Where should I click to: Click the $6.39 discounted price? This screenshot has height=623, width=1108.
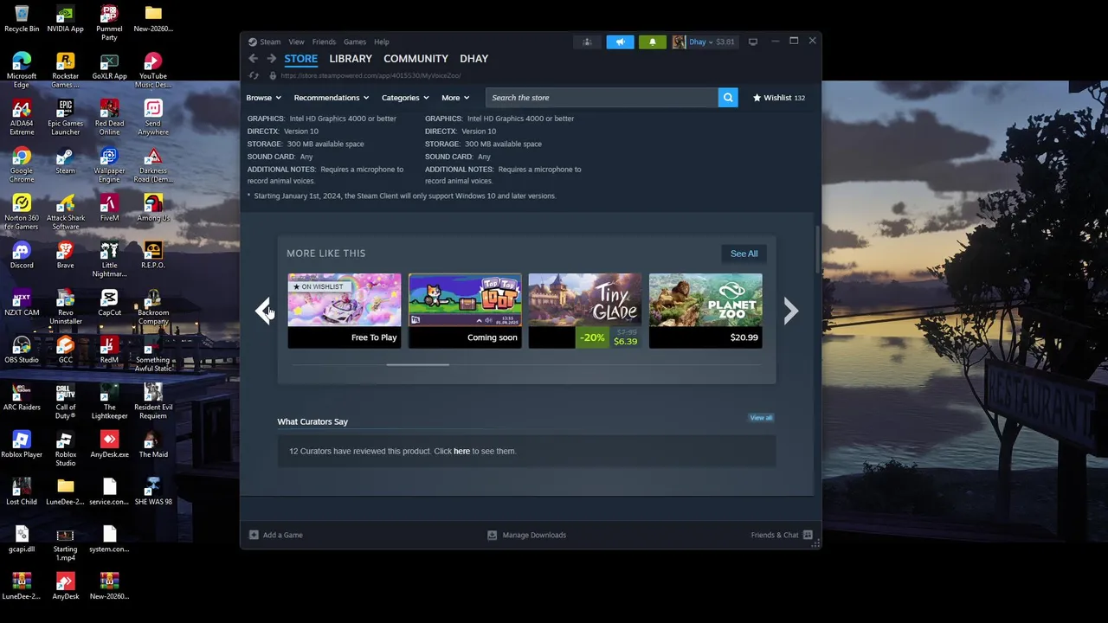coord(625,342)
